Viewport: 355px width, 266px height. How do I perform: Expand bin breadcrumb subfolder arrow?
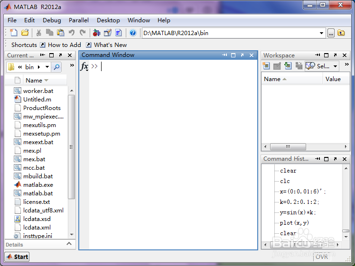coord(39,67)
